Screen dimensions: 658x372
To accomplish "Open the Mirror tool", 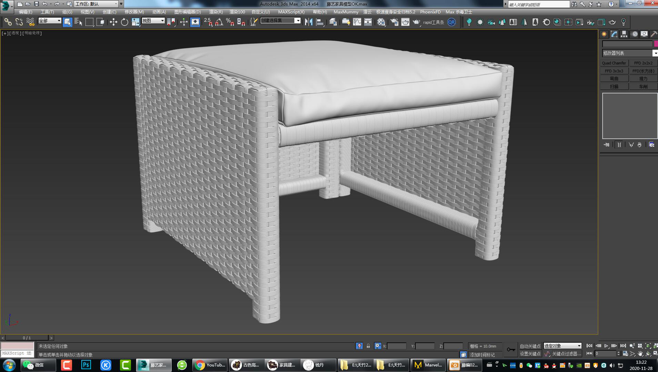I will pos(309,22).
